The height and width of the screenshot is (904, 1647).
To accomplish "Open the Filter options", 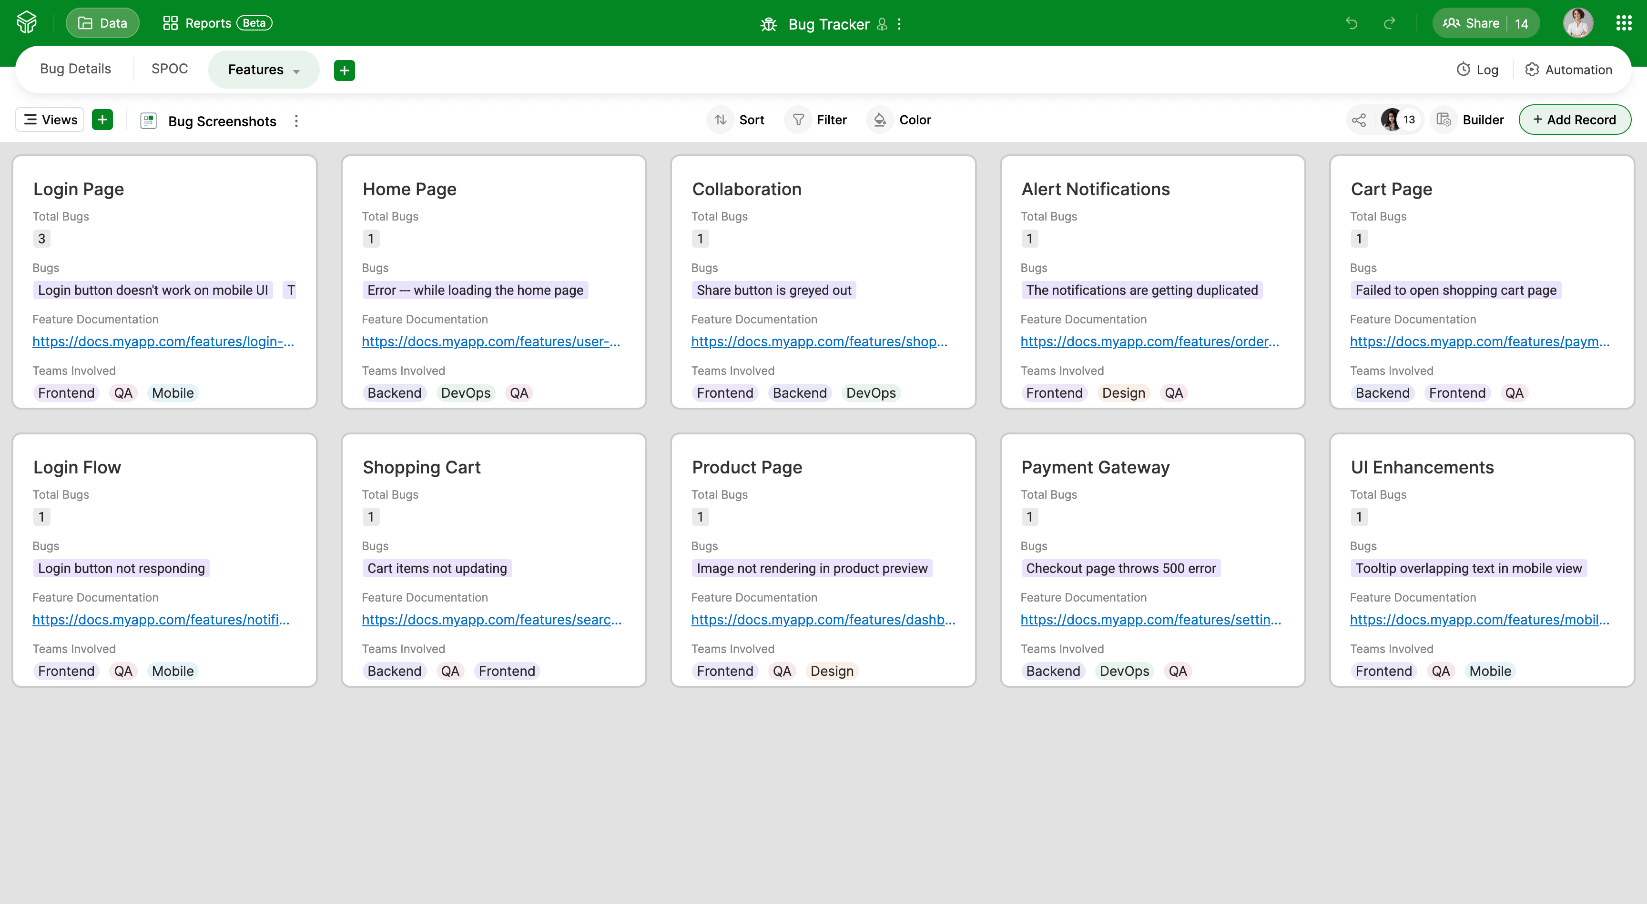I will click(x=819, y=120).
